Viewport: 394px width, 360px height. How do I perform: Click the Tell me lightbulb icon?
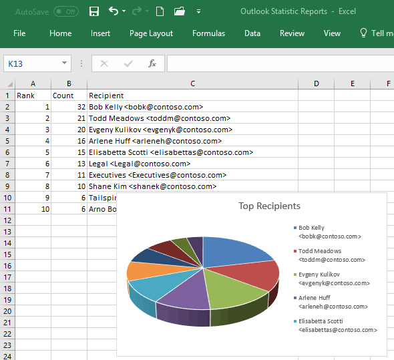click(363, 33)
